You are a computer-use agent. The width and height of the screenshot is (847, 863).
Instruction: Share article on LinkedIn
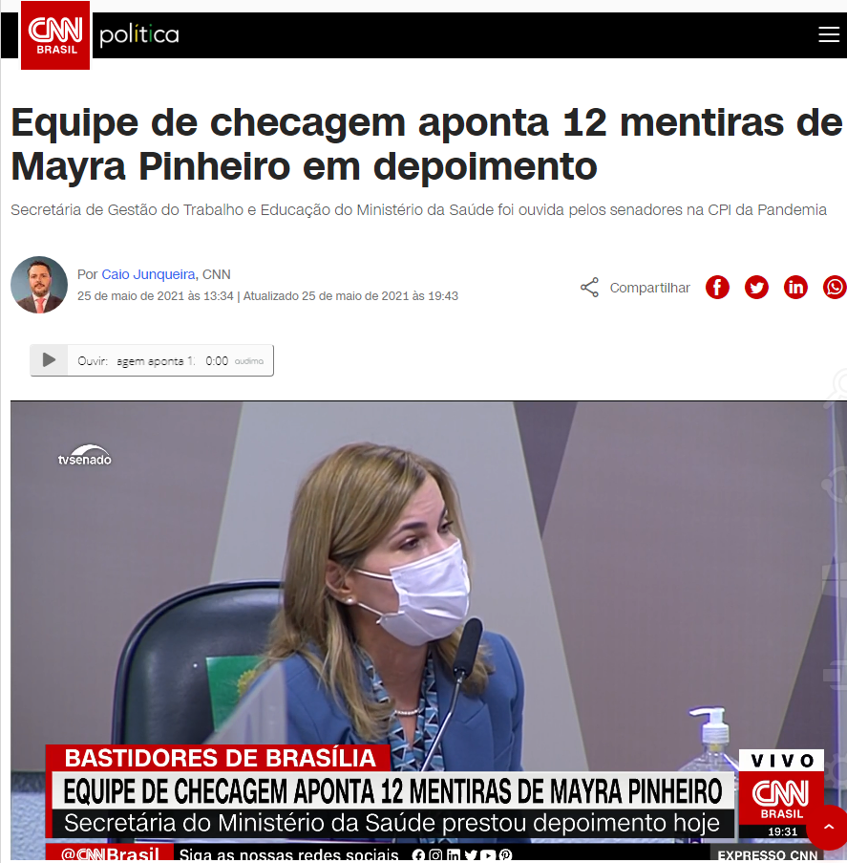(x=795, y=288)
